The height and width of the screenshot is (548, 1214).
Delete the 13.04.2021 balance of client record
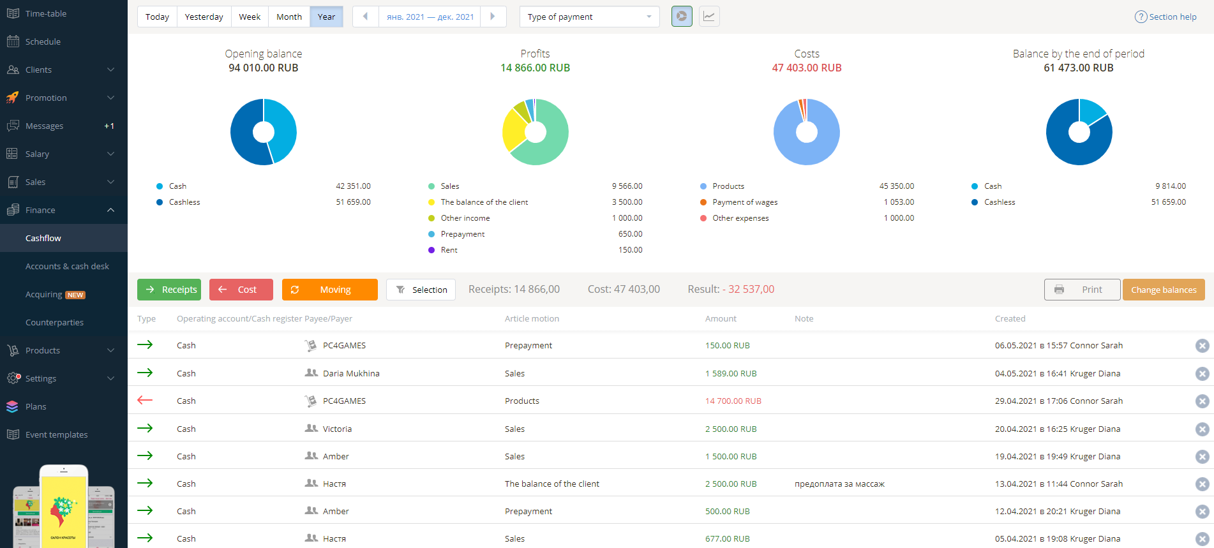point(1202,484)
